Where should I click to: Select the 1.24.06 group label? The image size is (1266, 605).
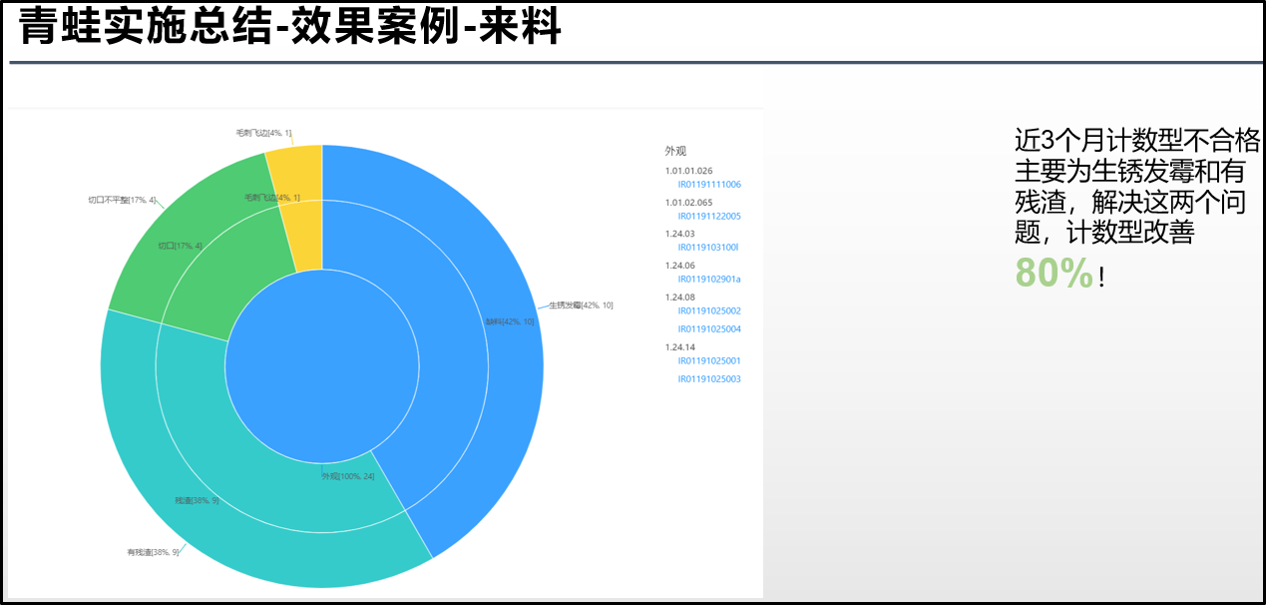(x=680, y=266)
